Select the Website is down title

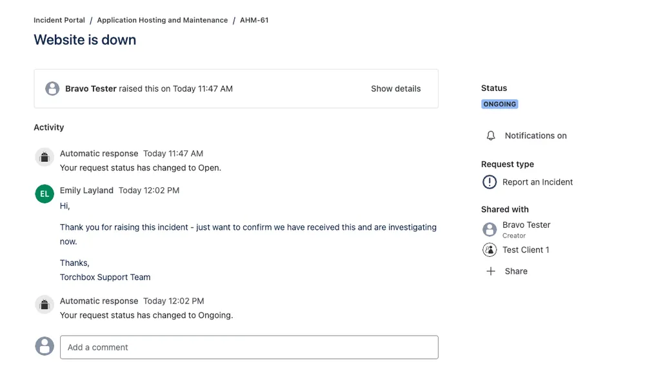click(x=84, y=40)
